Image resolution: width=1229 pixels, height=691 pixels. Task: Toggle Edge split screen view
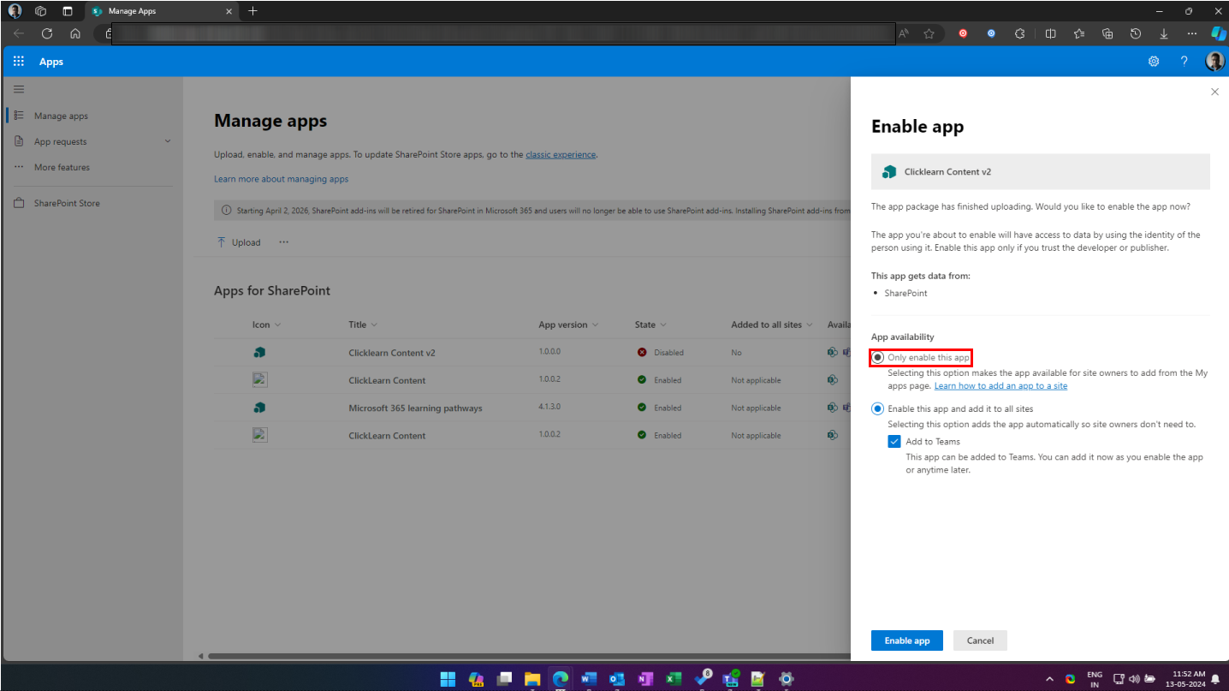tap(1050, 33)
